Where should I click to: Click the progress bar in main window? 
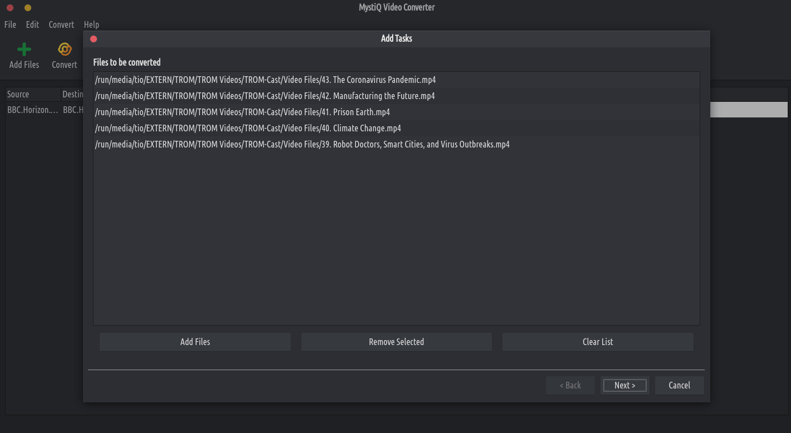[x=749, y=110]
